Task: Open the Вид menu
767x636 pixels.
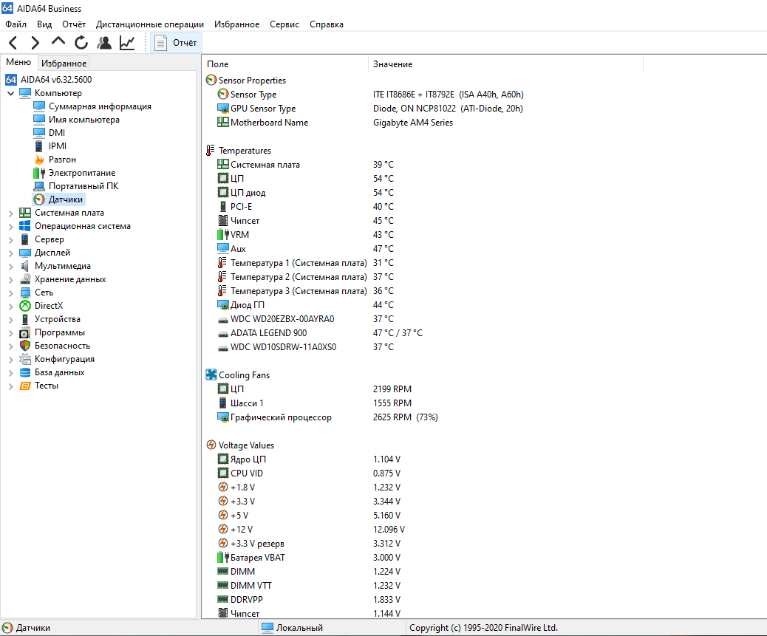Action: 44,24
